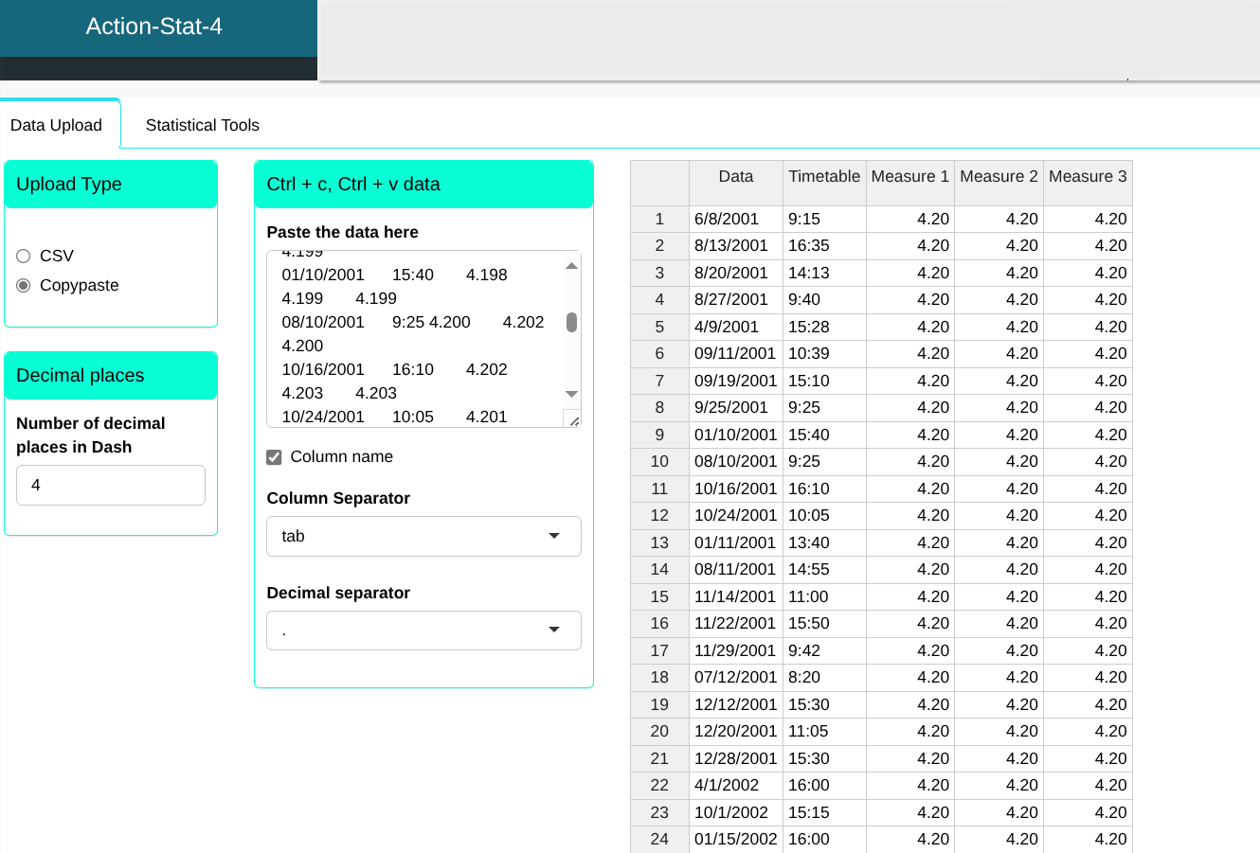This screenshot has width=1260, height=853.
Task: Click the textarea scroll up arrow
Action: coord(571,266)
